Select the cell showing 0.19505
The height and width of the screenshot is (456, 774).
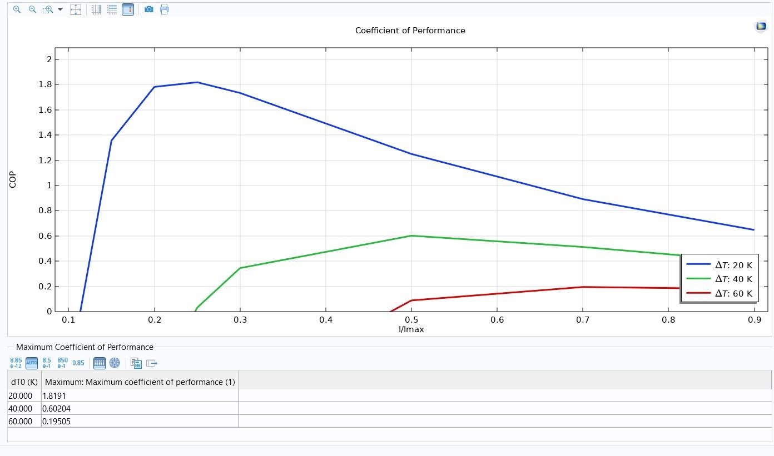140,421
